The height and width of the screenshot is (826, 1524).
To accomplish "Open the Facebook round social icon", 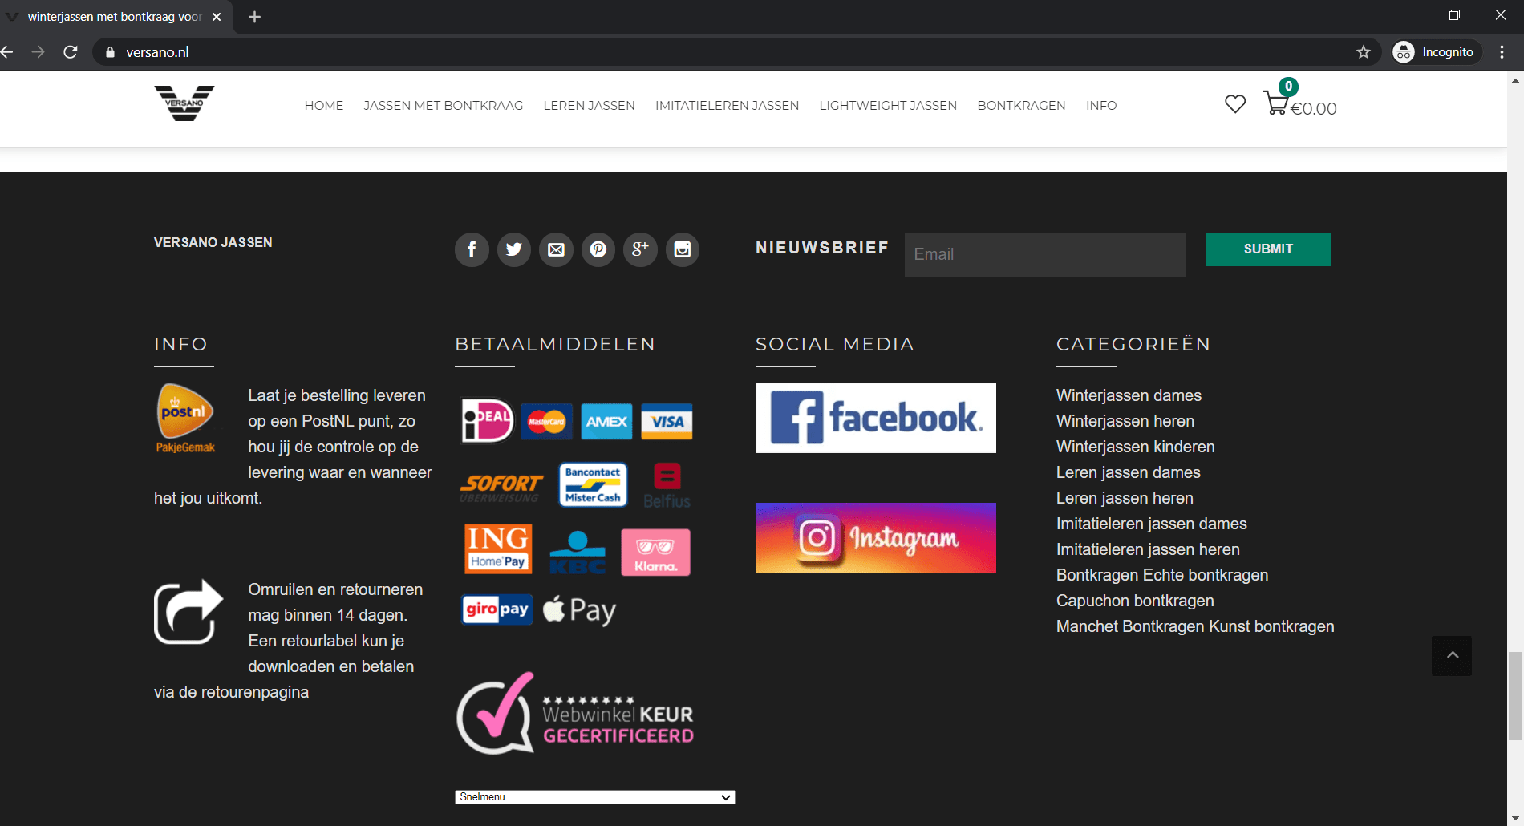I will pos(472,249).
